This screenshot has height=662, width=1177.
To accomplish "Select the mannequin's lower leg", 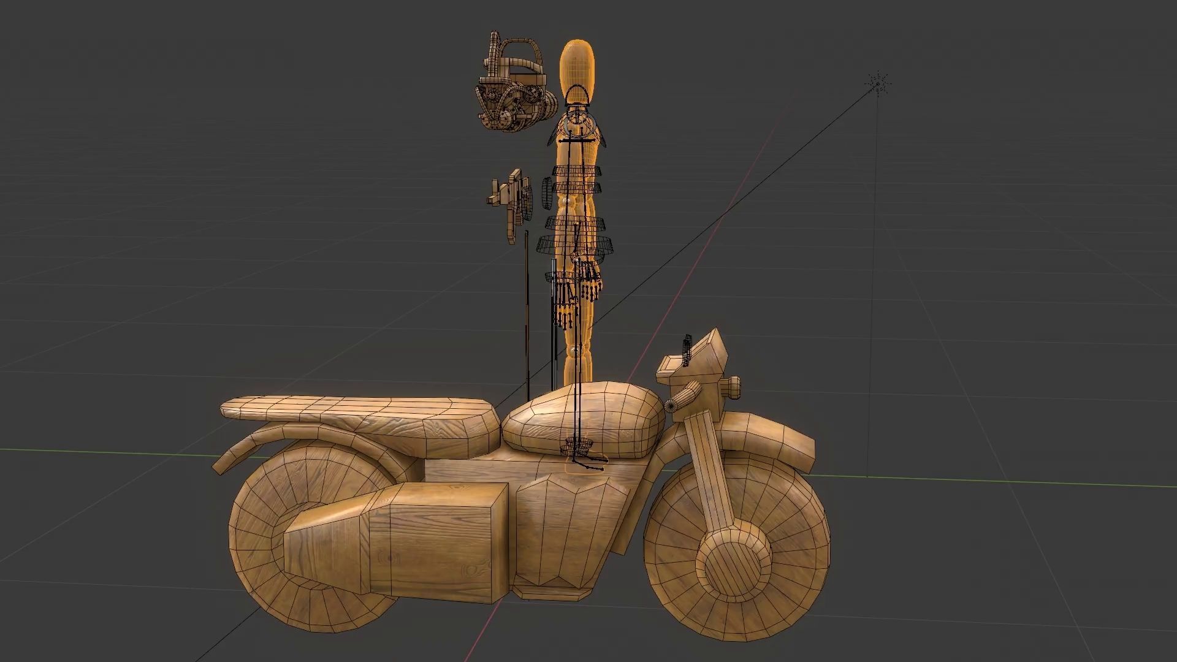I will coord(577,368).
